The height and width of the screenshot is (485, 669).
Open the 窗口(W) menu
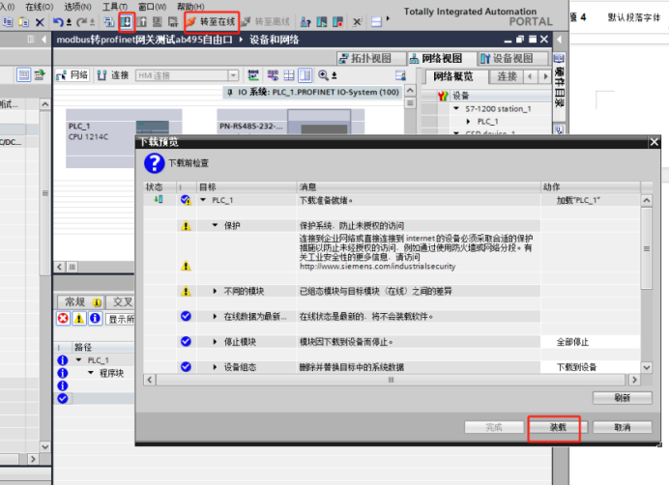click(x=153, y=7)
